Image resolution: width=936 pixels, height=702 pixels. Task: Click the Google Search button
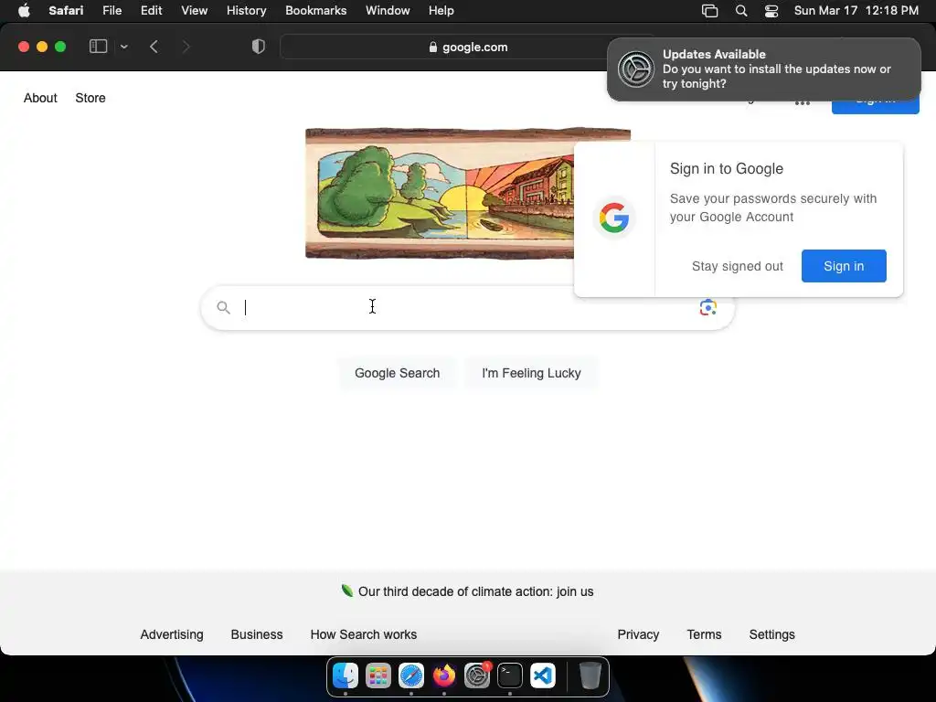pos(397,373)
